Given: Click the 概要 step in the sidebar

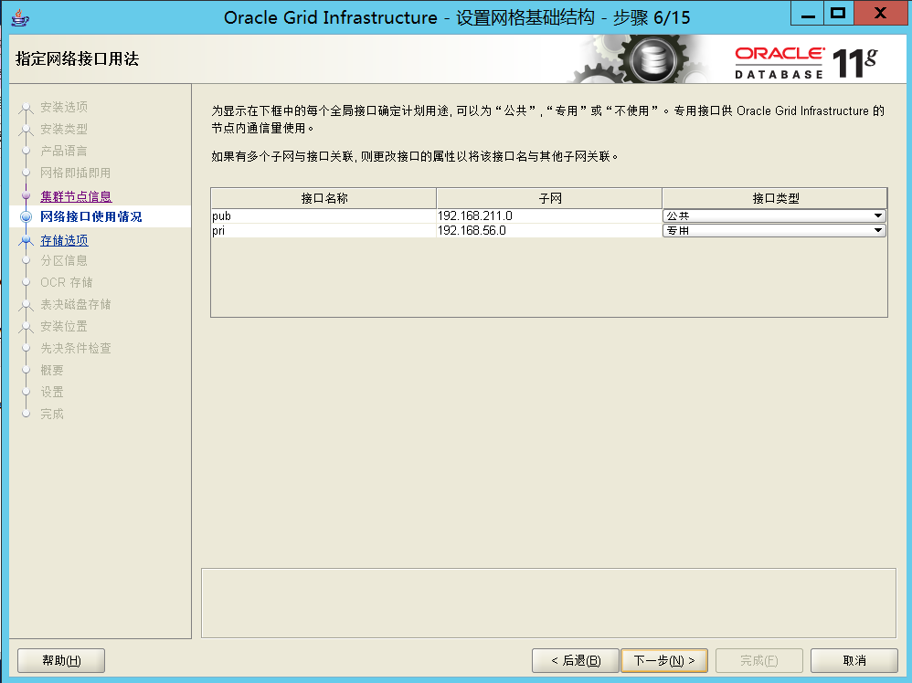Looking at the screenshot, I should pyautogui.click(x=52, y=371).
